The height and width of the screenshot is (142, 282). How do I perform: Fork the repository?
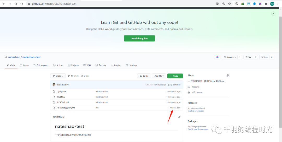point(264,57)
